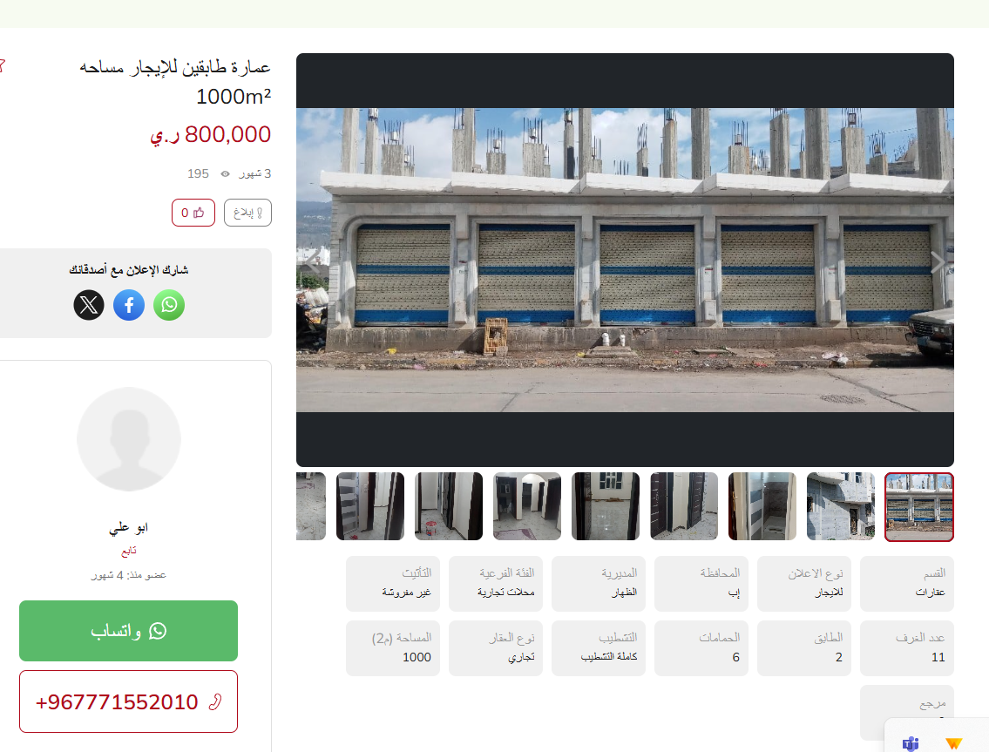Viewport: 989px width, 752px height.
Task: Go to the previous photo with the left arrow
Action: [x=312, y=261]
